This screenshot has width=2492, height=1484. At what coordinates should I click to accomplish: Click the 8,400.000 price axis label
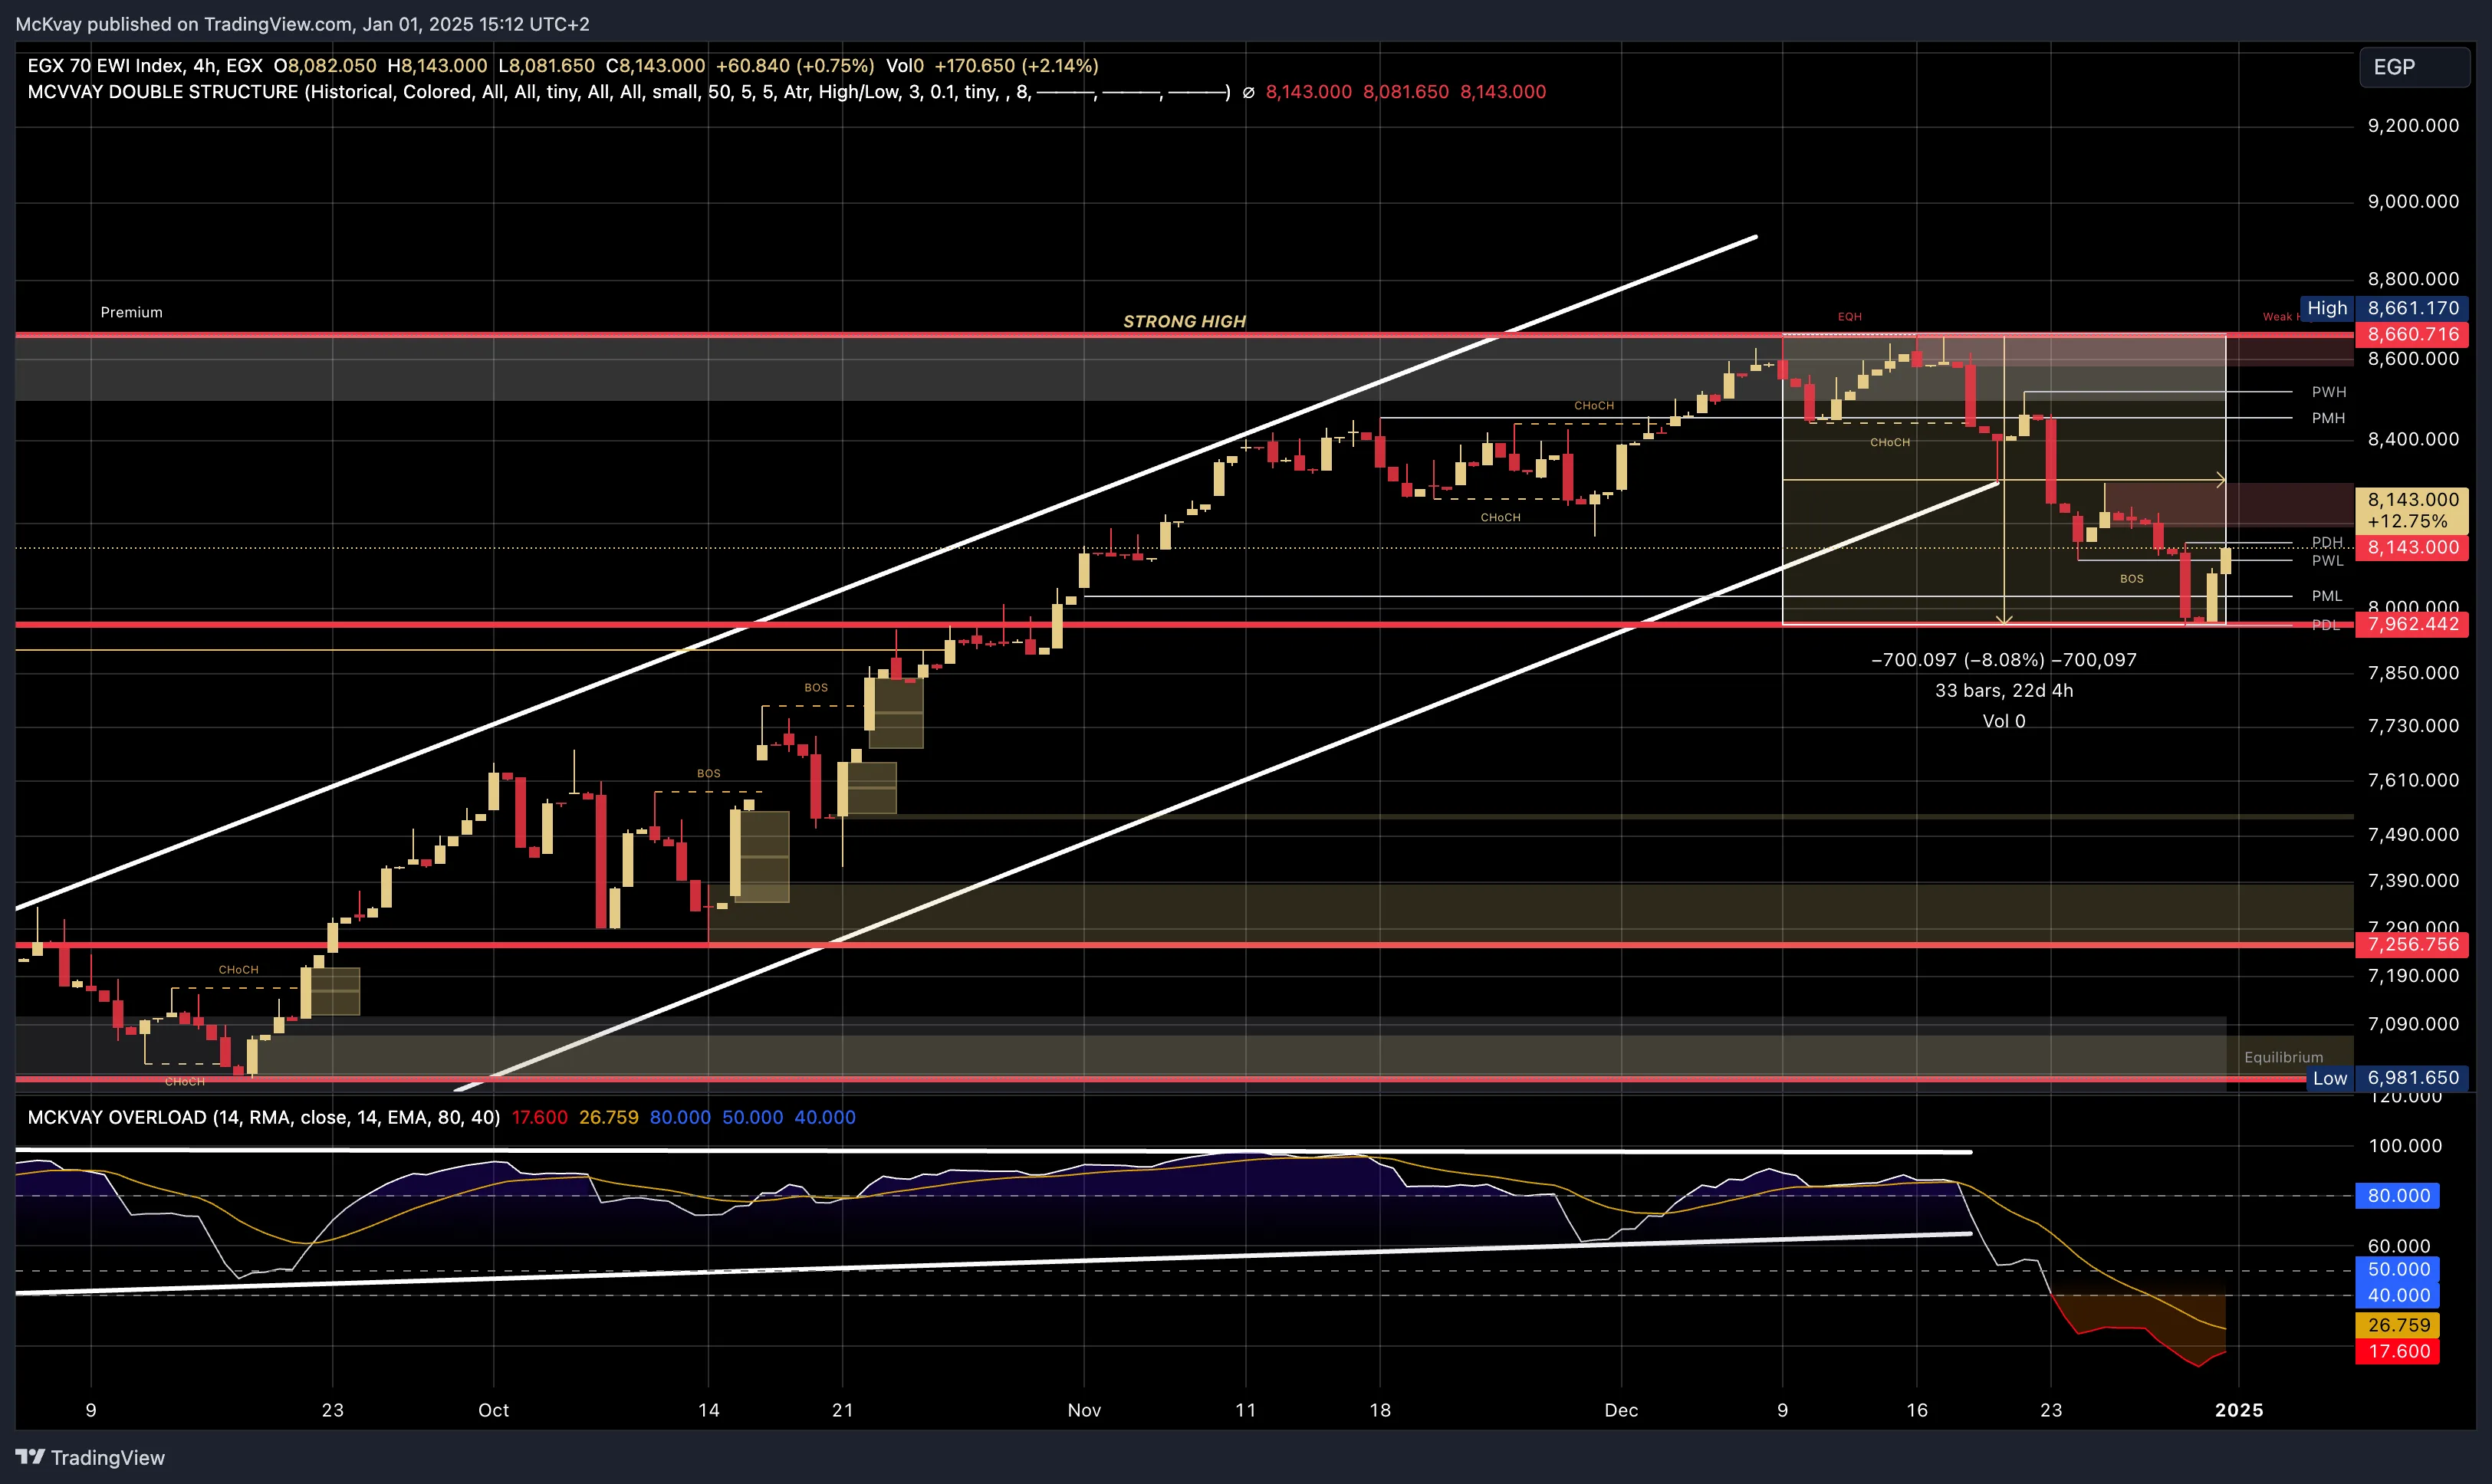point(2412,439)
